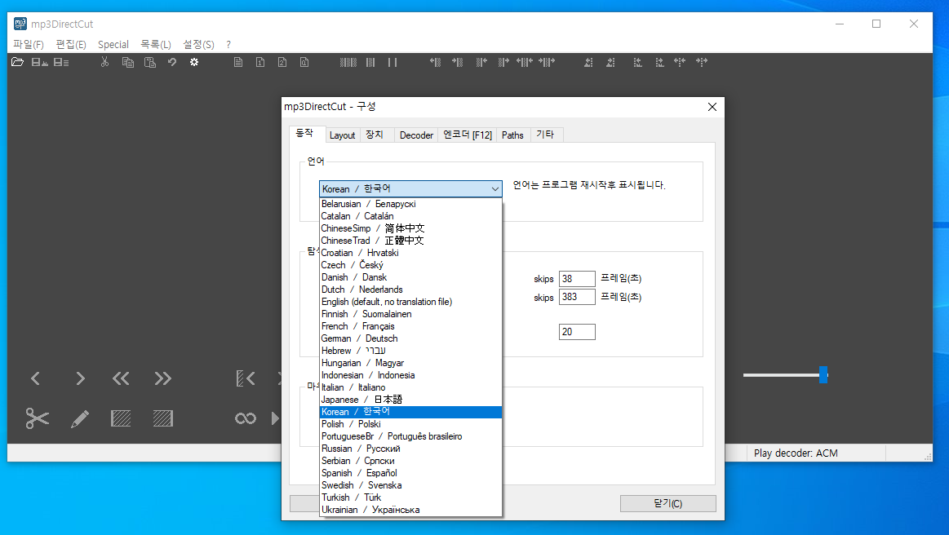Choose Japanese language option

410,400
